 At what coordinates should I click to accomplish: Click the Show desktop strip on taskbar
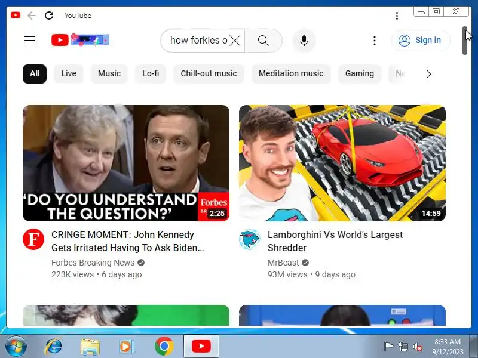474,347
